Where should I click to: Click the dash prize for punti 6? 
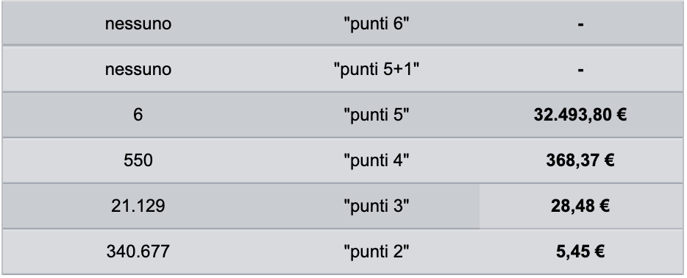(580, 25)
